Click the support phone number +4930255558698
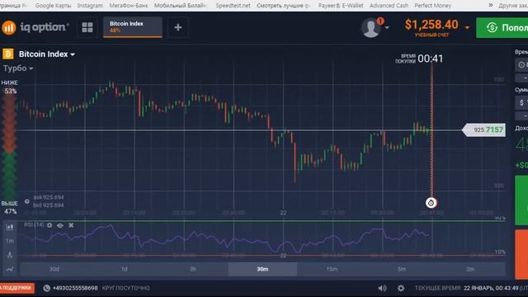The width and height of the screenshot is (528, 297). [x=75, y=288]
